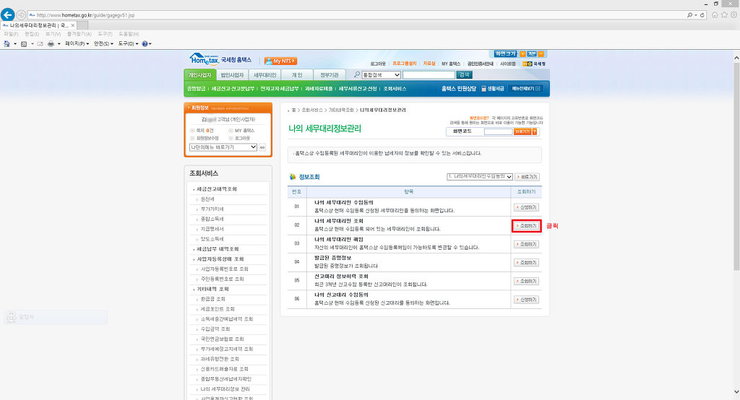Image resolution: width=740 pixels, height=400 pixels.
Task: Select the 정부기관 tab
Action: click(x=330, y=75)
